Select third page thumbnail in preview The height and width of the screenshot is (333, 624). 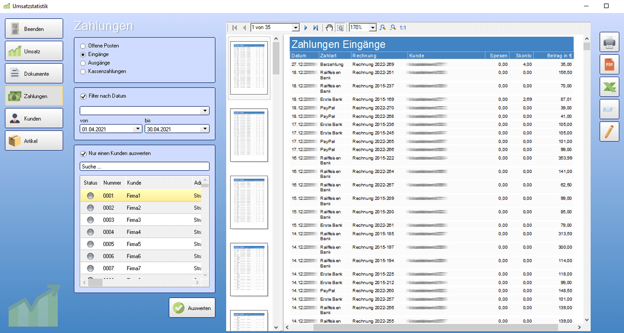[249, 202]
